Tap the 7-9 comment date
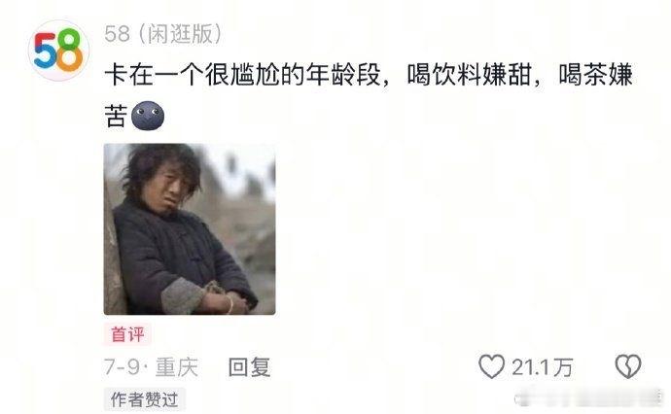671x414 pixels. point(122,367)
